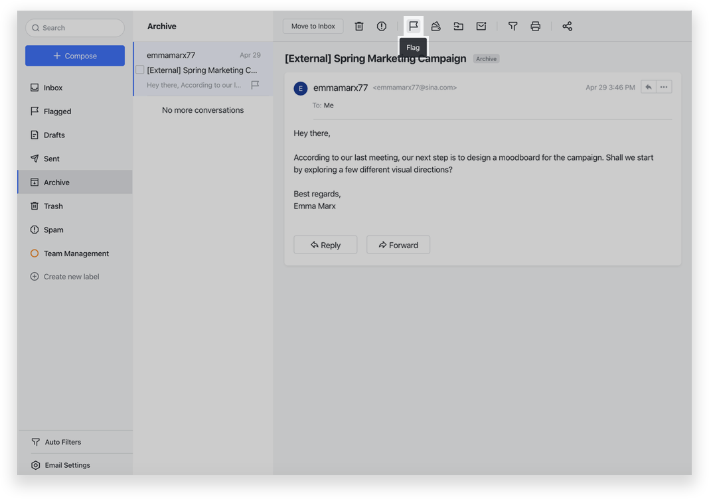
Task: Select the Spring Marketing conversation checkbox
Action: (140, 70)
